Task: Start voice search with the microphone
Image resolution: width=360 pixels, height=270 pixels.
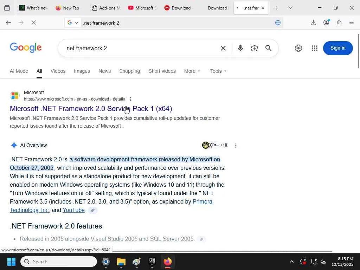Action: click(240, 48)
